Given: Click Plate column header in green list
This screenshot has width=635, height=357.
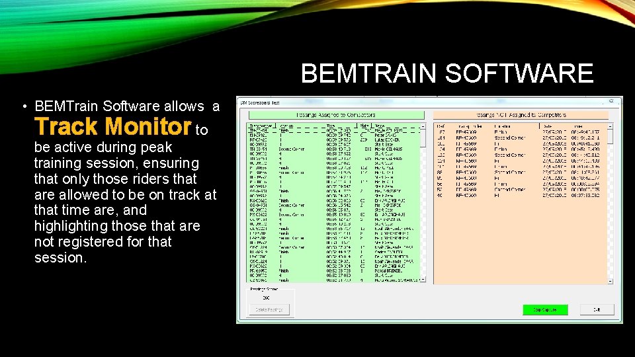Looking at the screenshot, I should (x=365, y=126).
